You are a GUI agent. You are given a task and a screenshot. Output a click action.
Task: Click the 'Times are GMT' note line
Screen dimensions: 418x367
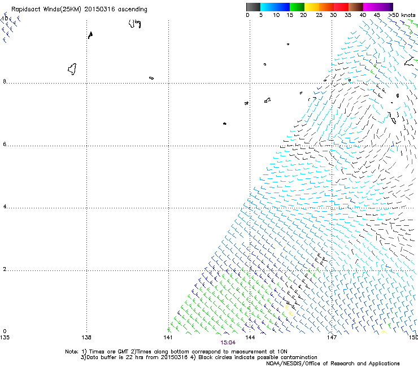pos(176,352)
